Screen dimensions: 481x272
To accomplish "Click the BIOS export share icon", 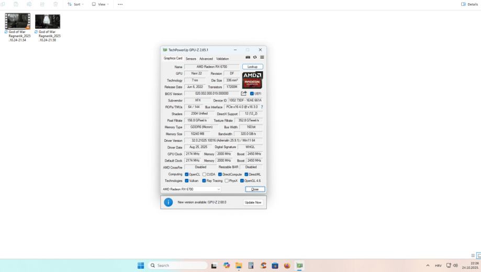I will (x=244, y=94).
